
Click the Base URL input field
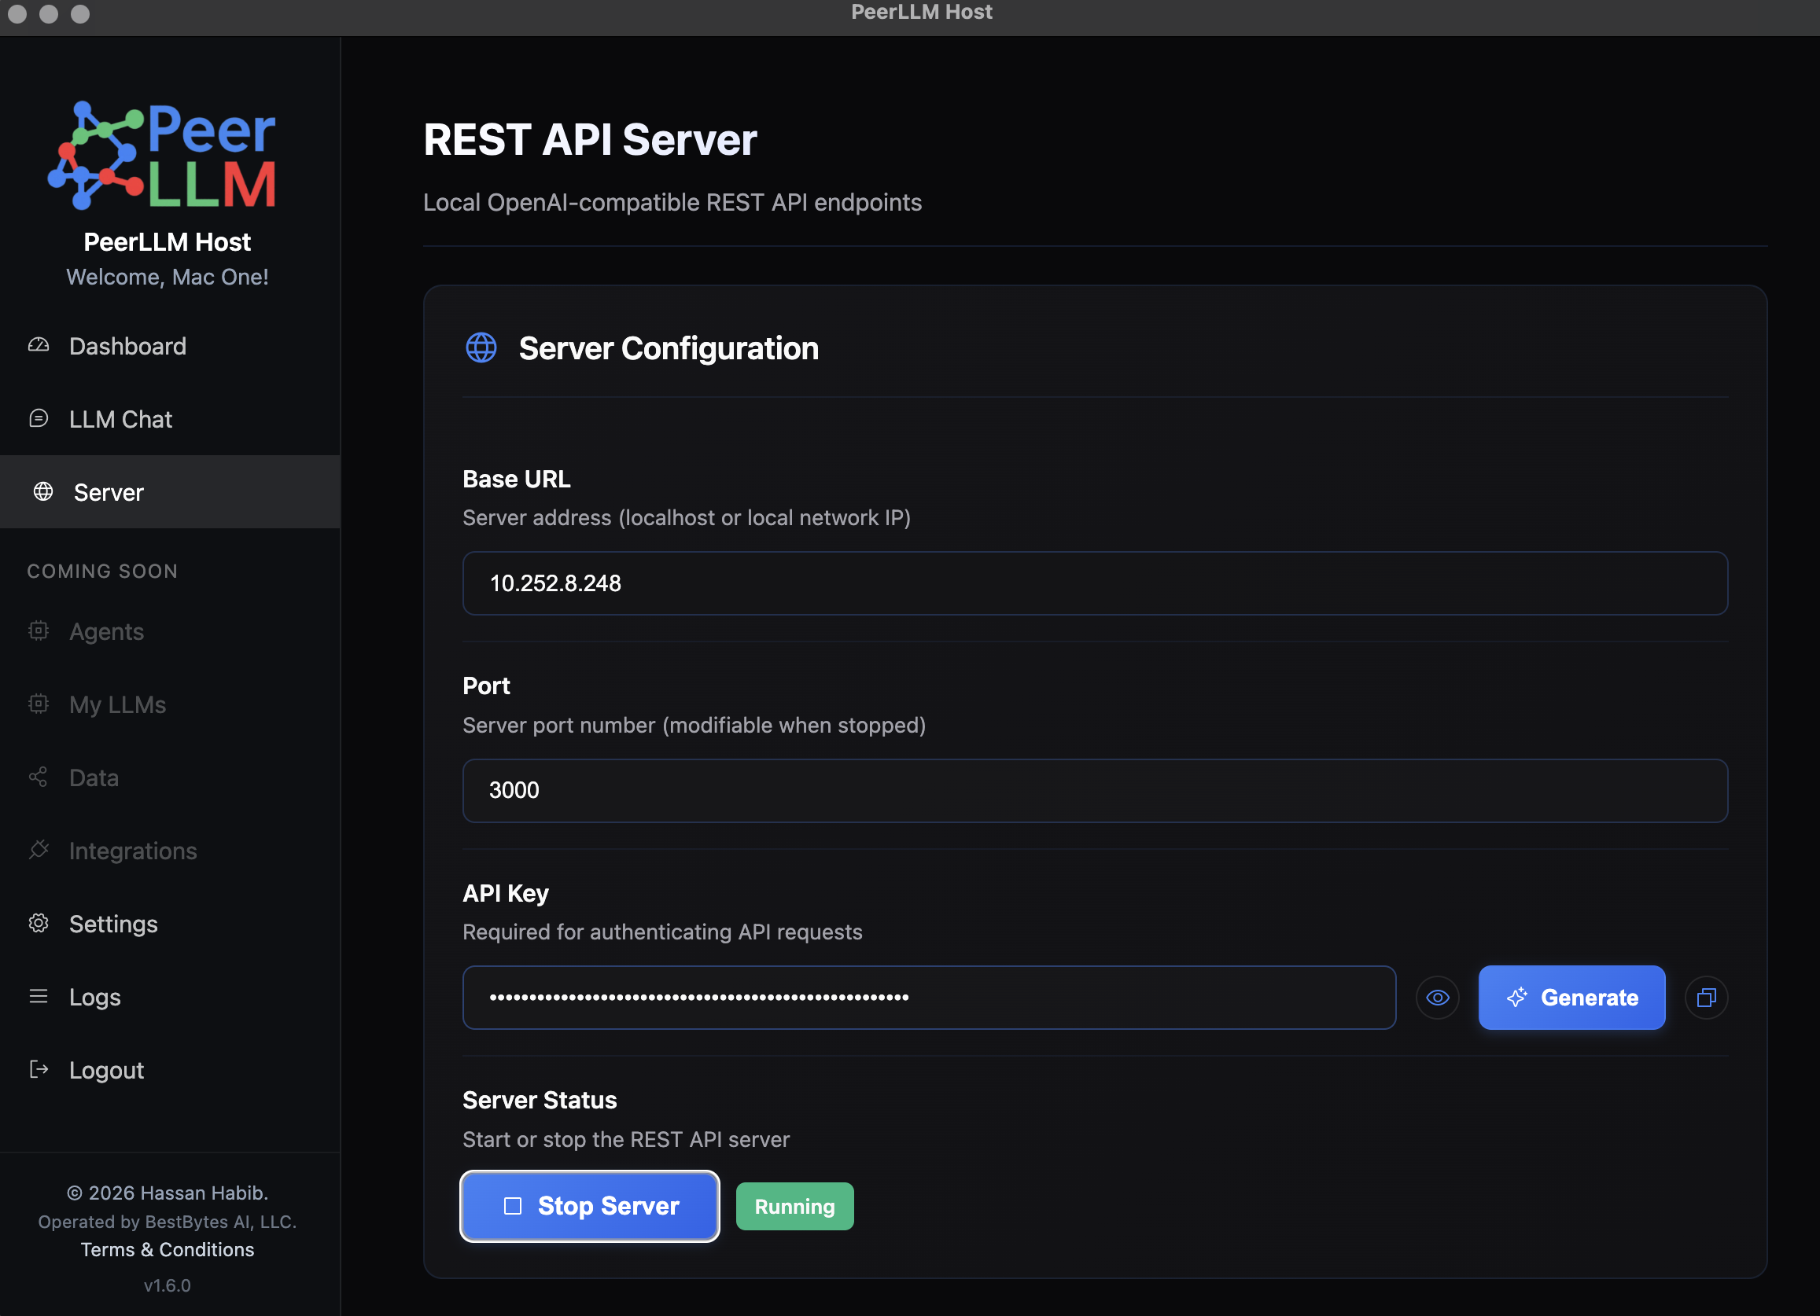point(1095,583)
